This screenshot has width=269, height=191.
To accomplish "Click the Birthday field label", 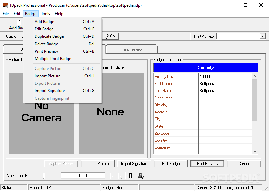I will (x=161, y=105).
